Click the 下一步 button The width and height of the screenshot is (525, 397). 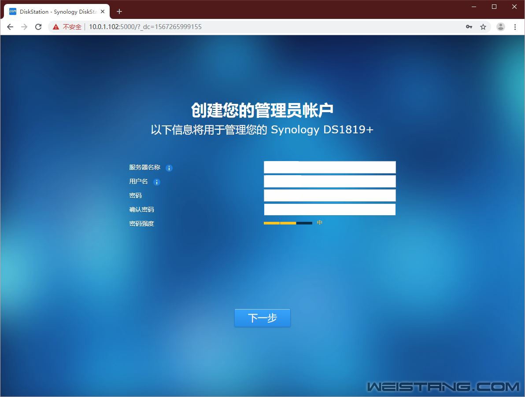point(262,318)
